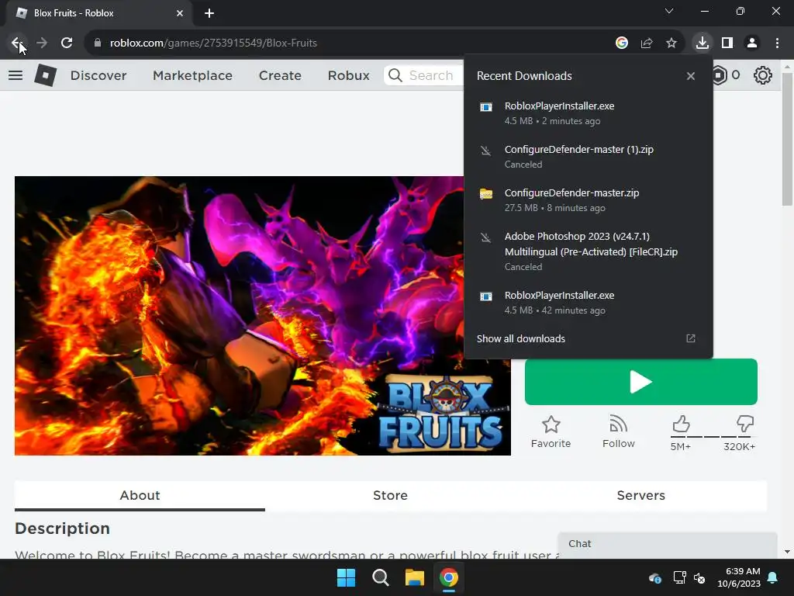794x596 pixels.
Task: Open File Explorer from the taskbar
Action: (x=414, y=577)
